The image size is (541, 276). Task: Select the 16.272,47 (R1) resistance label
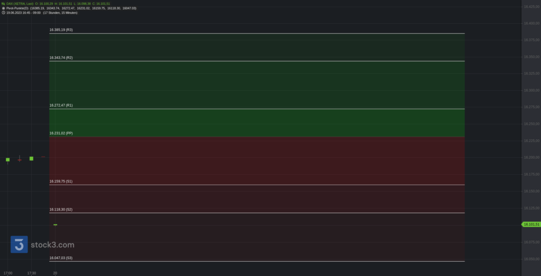tap(61, 106)
